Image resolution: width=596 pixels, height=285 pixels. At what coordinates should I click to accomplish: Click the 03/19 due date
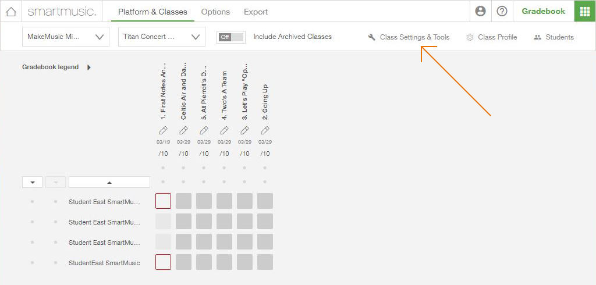(x=163, y=142)
